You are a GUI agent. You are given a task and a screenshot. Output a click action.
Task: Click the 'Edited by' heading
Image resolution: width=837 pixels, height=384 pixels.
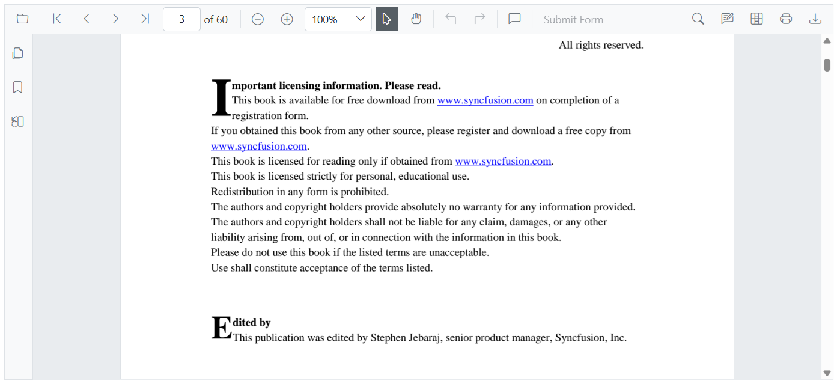(x=251, y=323)
